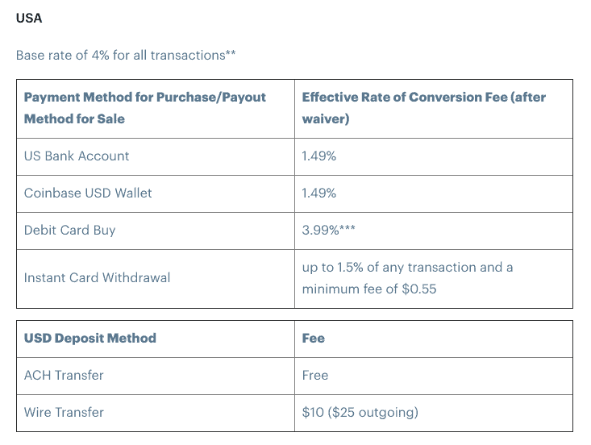Click the Effective Rate of Conversion Fee header

423,98
